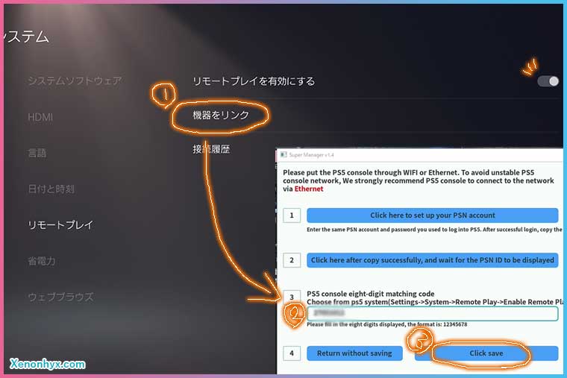This screenshot has width=567, height=378.
Task: Click the Super Manager window icon
Action: click(283, 154)
